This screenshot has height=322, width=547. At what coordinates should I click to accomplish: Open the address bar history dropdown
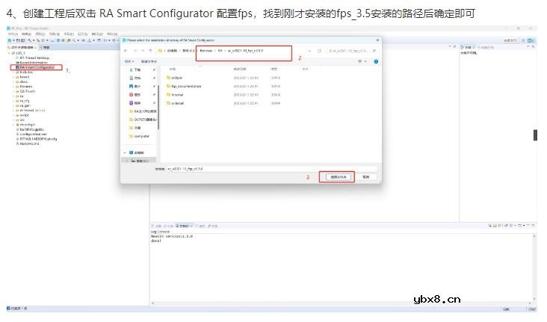tap(309, 51)
